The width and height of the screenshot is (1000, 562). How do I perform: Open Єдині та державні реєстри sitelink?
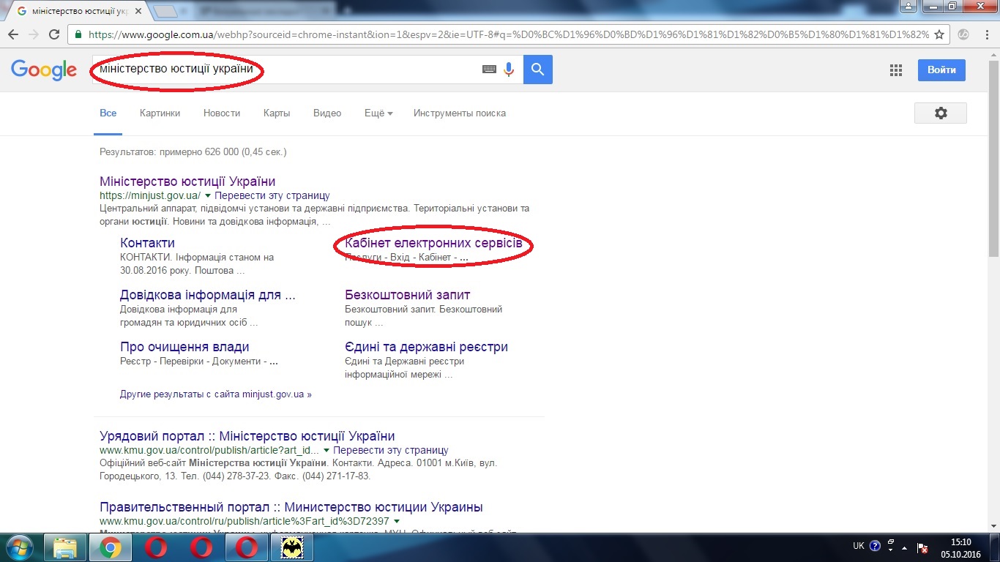(426, 347)
